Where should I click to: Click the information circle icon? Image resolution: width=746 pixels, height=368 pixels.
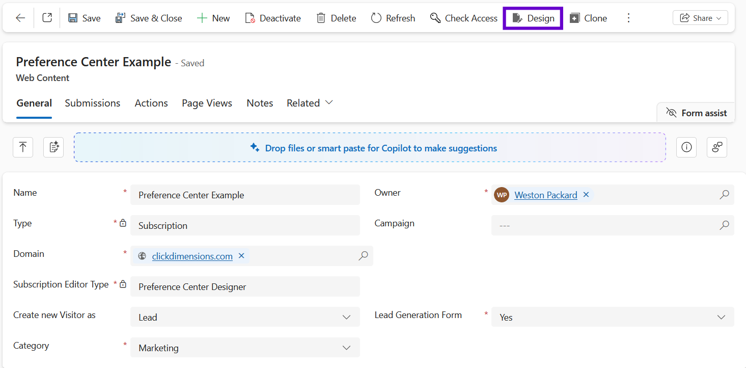pos(686,147)
